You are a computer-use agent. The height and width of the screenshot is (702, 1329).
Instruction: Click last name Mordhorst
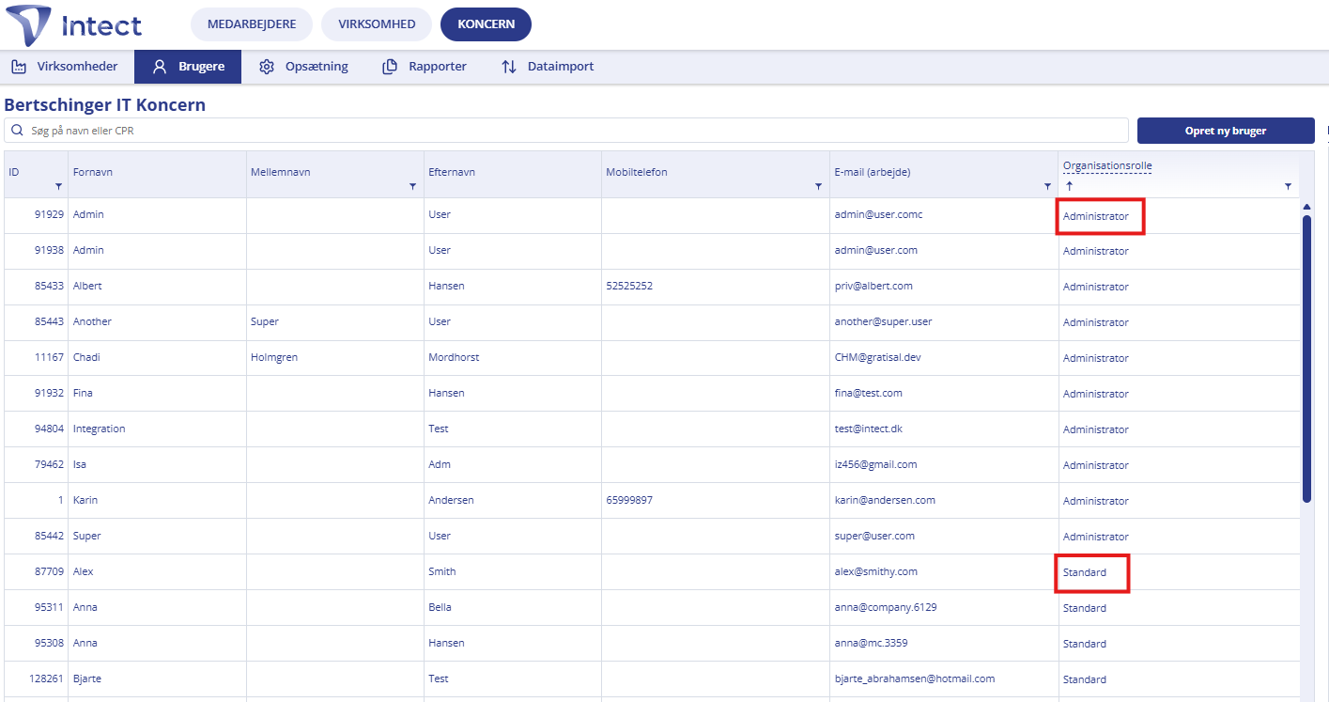(455, 357)
